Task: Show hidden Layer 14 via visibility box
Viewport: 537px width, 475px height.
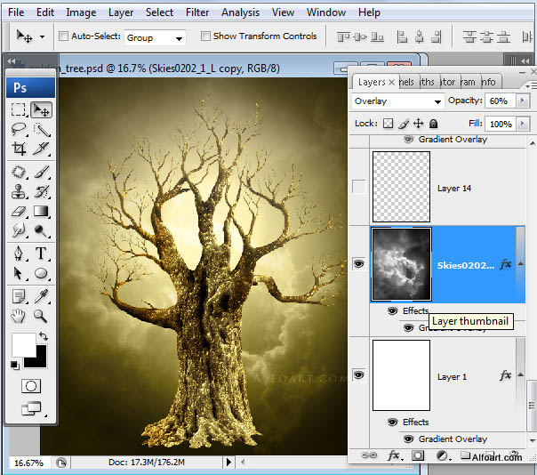Action: point(358,188)
